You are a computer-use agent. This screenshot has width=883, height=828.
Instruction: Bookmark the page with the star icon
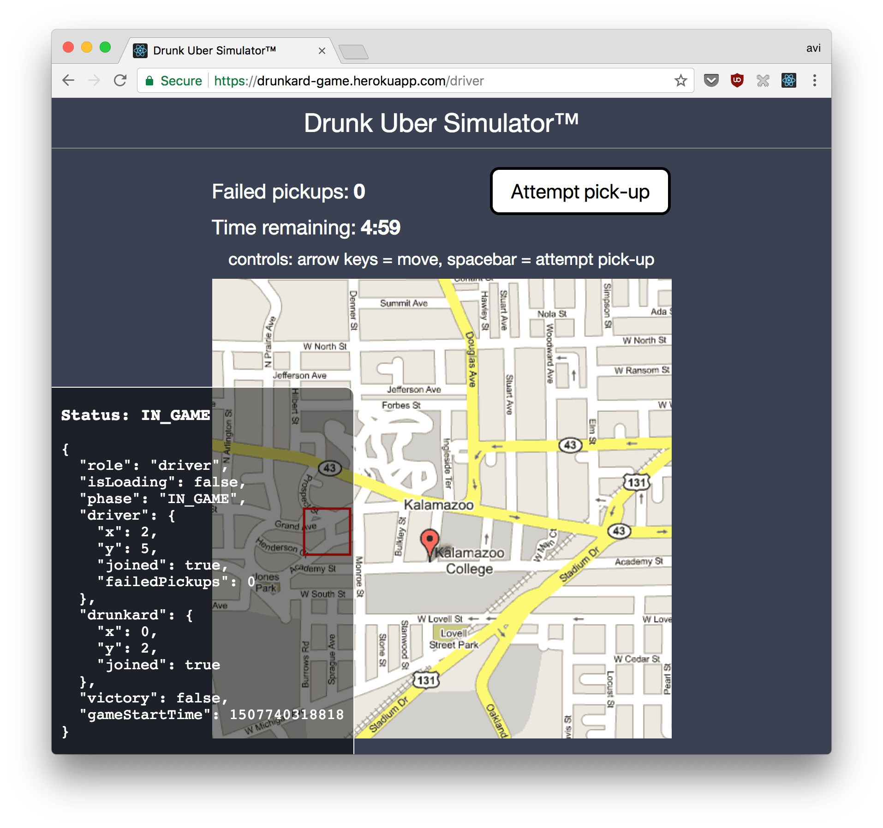click(x=680, y=81)
